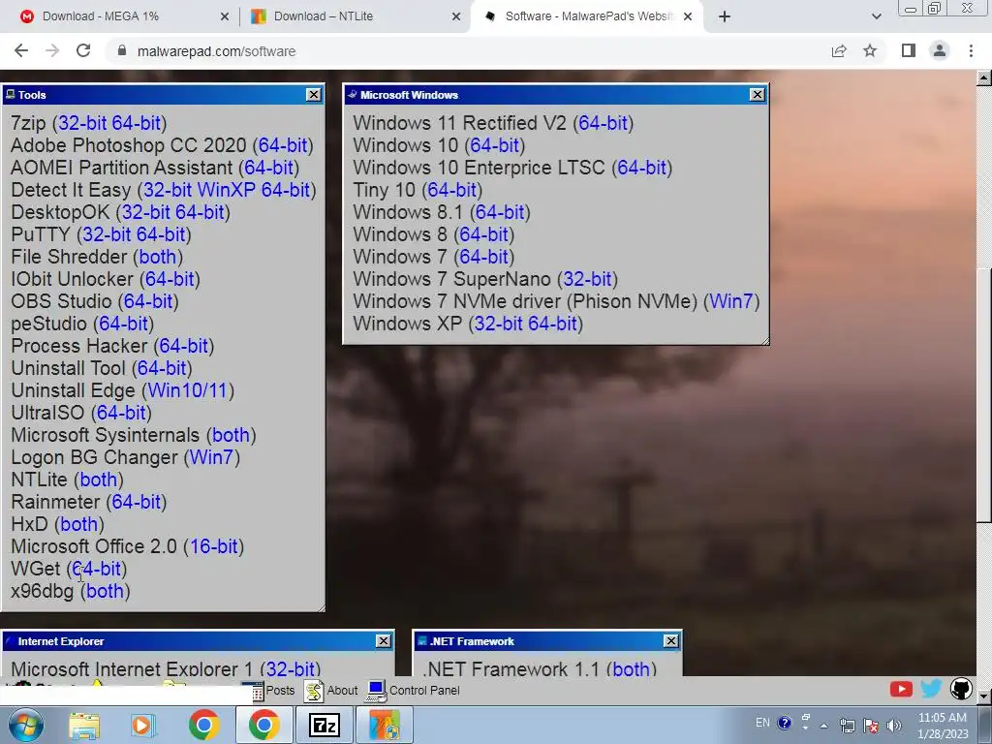Open a new browser tab

725,16
